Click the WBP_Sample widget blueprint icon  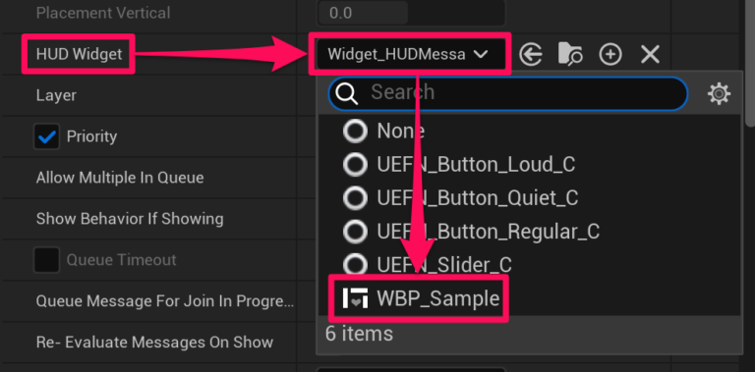coord(355,298)
